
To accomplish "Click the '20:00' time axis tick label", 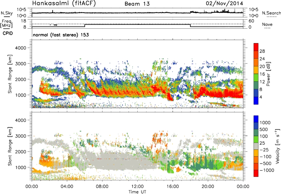I will [208, 187].
